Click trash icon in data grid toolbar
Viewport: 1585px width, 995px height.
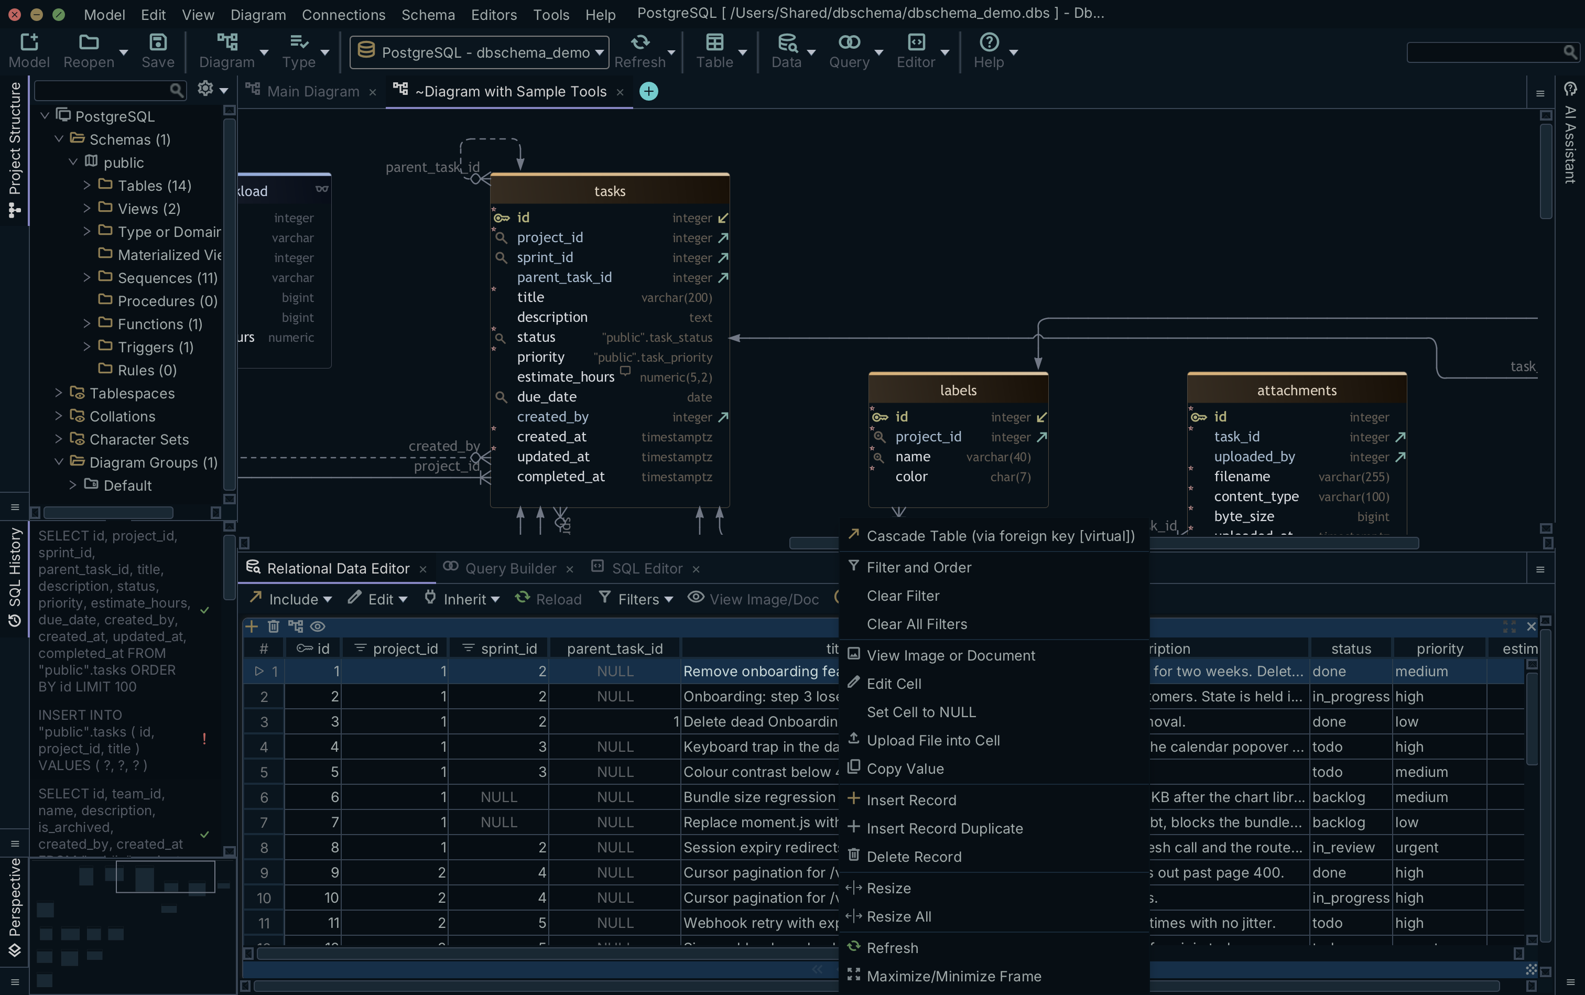[274, 626]
